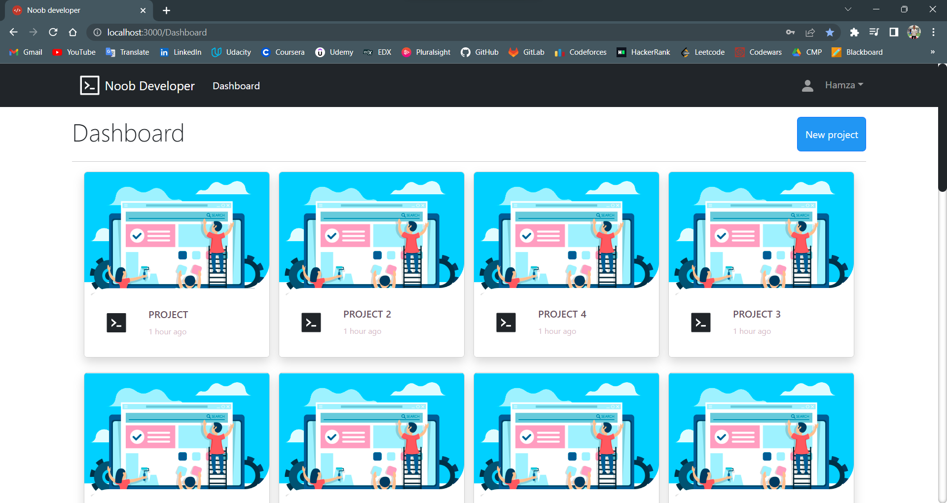Open the Blackboard bookmark
Screen dimensions: 947x503
point(857,52)
